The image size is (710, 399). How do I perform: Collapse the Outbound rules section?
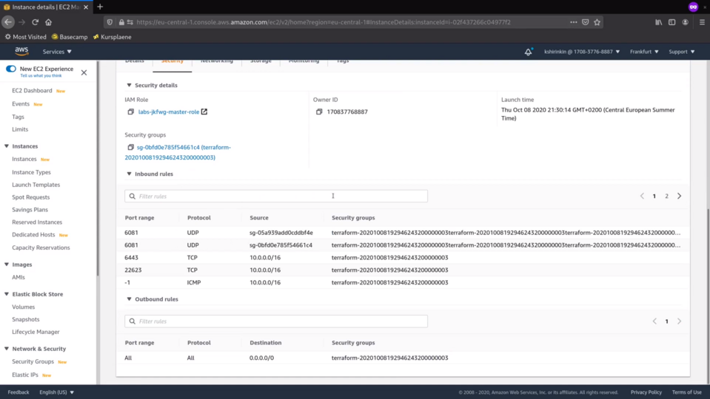point(129,299)
